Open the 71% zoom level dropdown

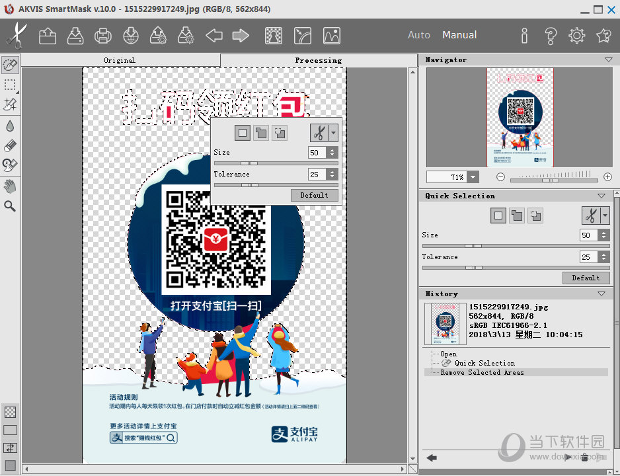click(473, 177)
